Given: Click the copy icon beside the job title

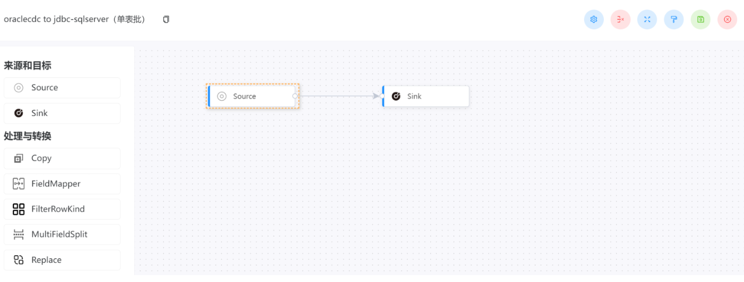Looking at the screenshot, I should pyautogui.click(x=166, y=20).
